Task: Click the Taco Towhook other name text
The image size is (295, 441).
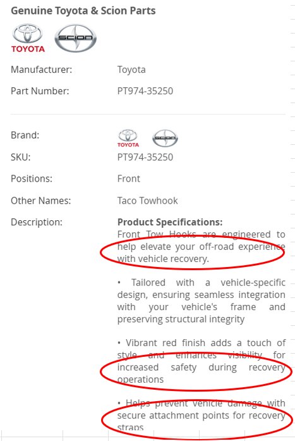Action: (x=147, y=201)
